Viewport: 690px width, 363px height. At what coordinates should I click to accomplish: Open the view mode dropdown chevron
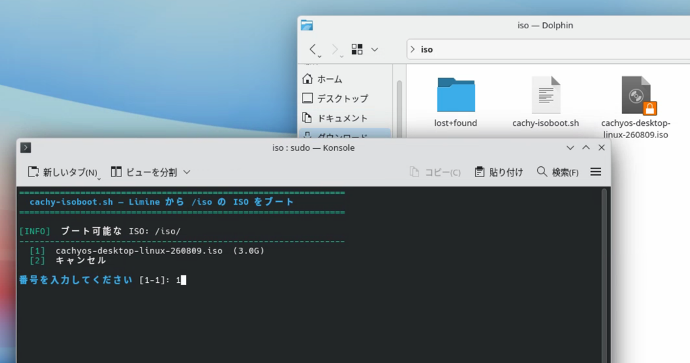[375, 49]
